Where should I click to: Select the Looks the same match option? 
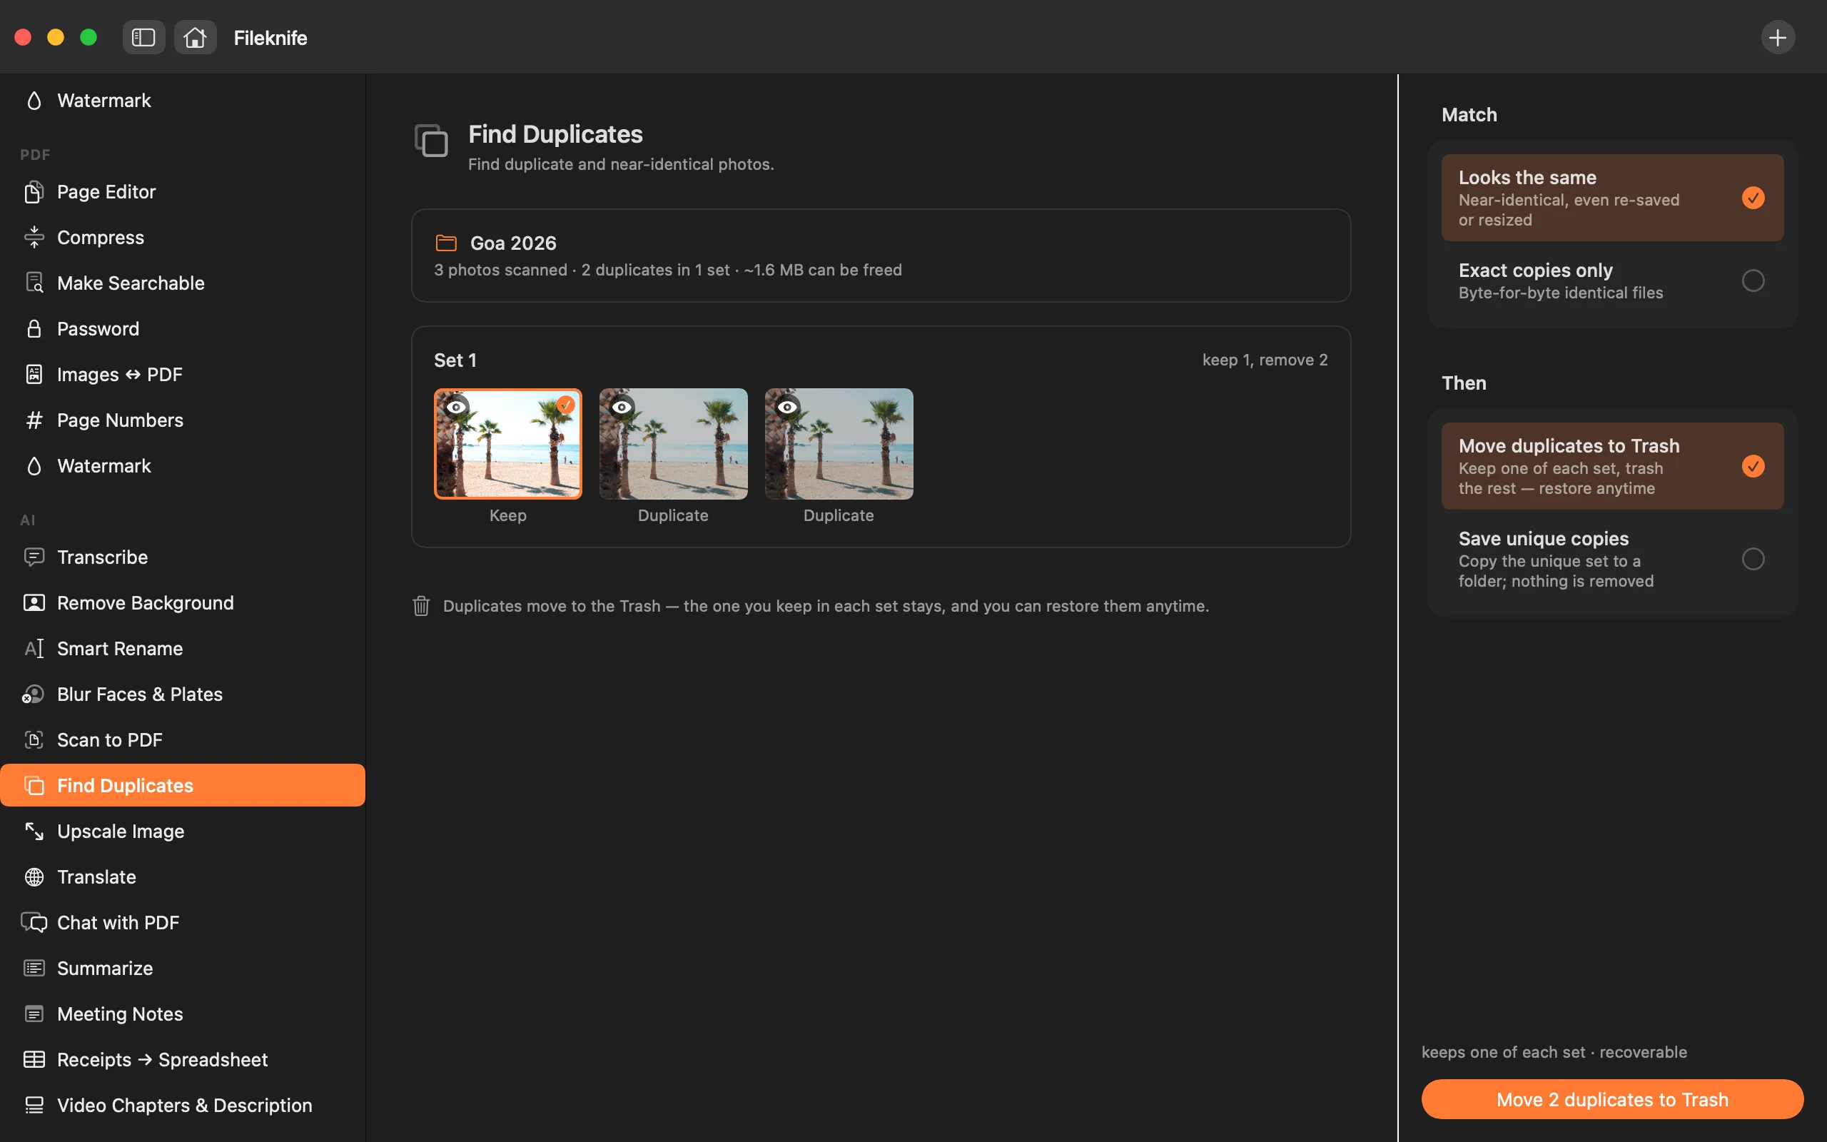pyautogui.click(x=1612, y=198)
